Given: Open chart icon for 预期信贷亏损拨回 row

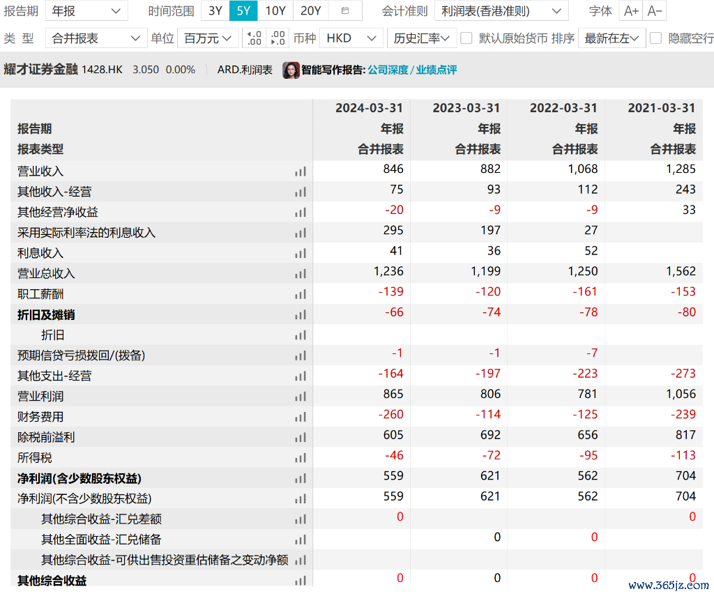Looking at the screenshot, I should (x=300, y=356).
